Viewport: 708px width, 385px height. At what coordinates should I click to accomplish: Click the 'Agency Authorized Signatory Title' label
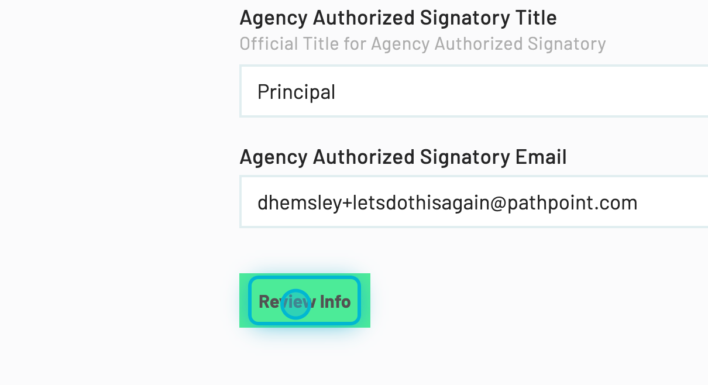[398, 18]
